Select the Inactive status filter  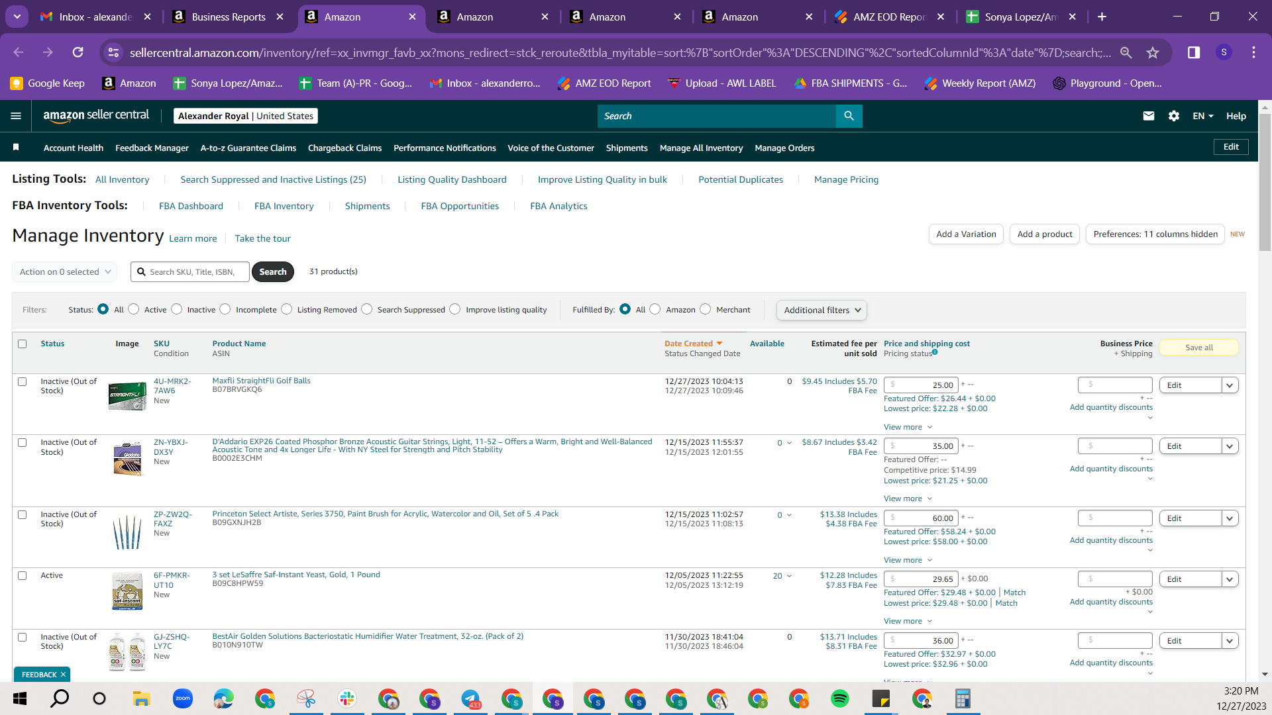177,309
